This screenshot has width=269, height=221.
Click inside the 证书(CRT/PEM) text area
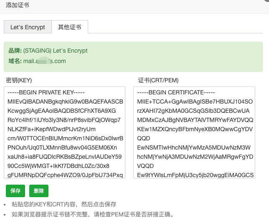pos(194,132)
